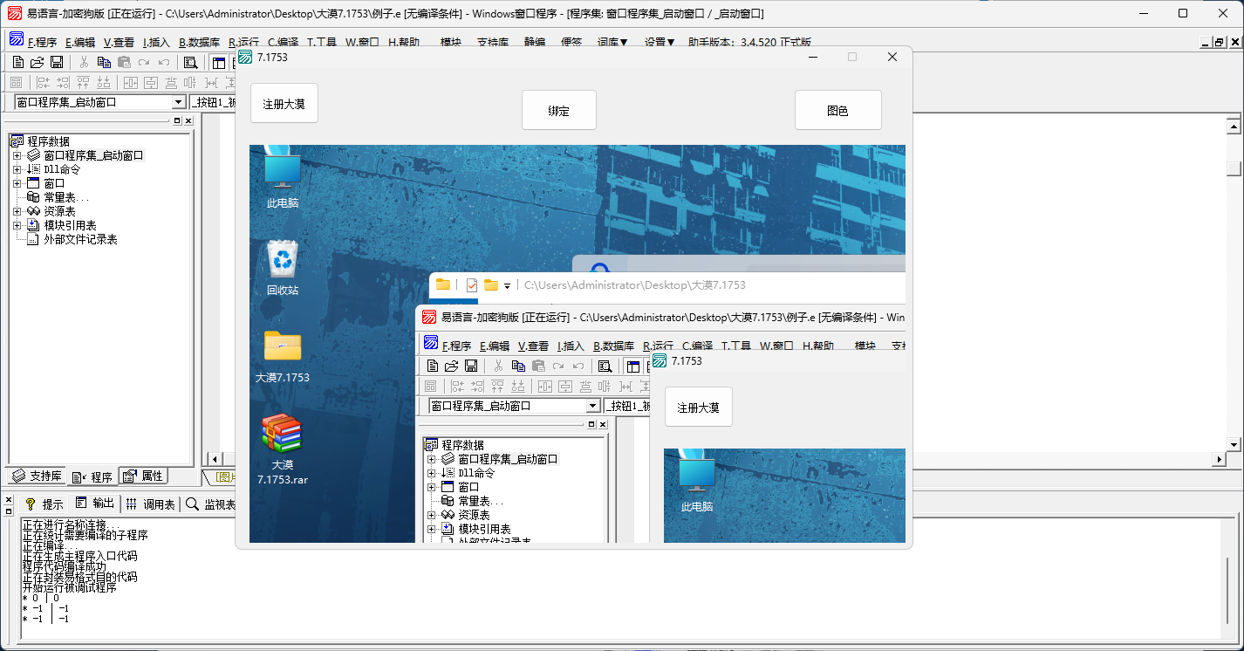Click the first icon in alignment toolbar

[16, 83]
